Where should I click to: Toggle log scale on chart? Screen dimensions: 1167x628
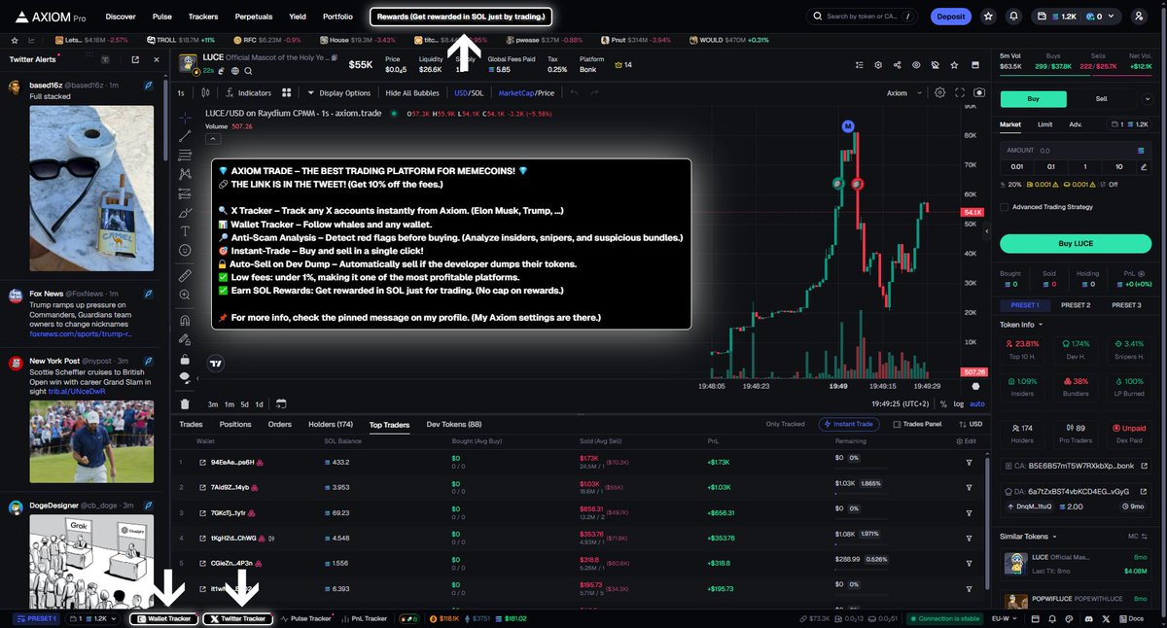pos(959,403)
